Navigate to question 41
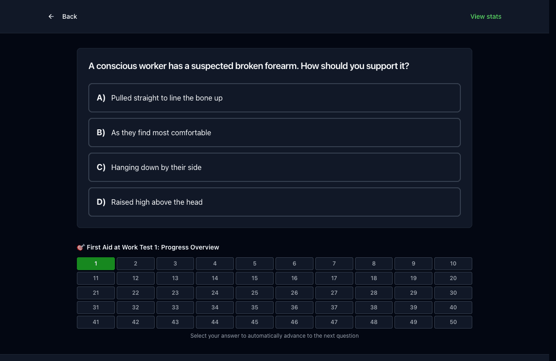556x361 pixels. (x=96, y=322)
